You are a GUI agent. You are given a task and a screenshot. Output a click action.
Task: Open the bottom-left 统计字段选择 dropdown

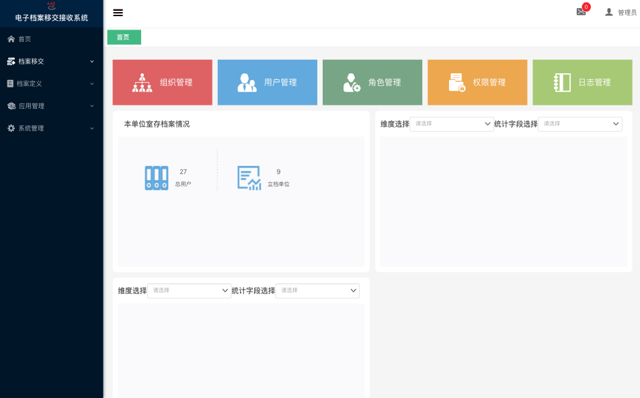coord(317,290)
